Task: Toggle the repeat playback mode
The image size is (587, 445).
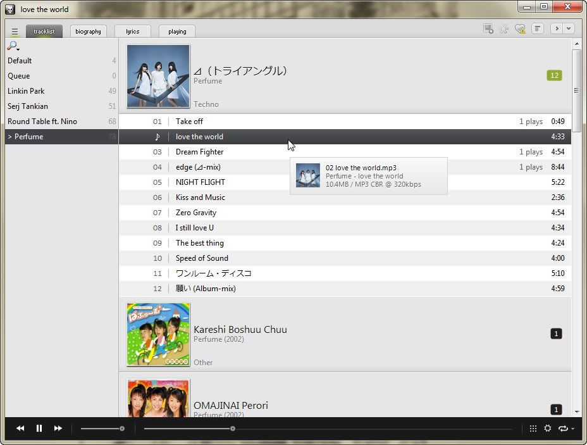Action: click(563, 429)
